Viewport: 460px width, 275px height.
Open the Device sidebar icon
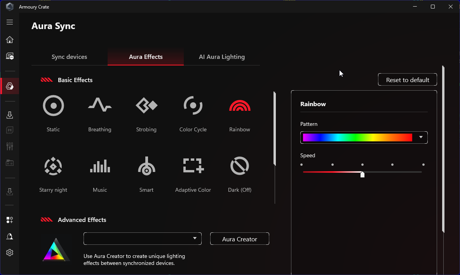[10, 56]
